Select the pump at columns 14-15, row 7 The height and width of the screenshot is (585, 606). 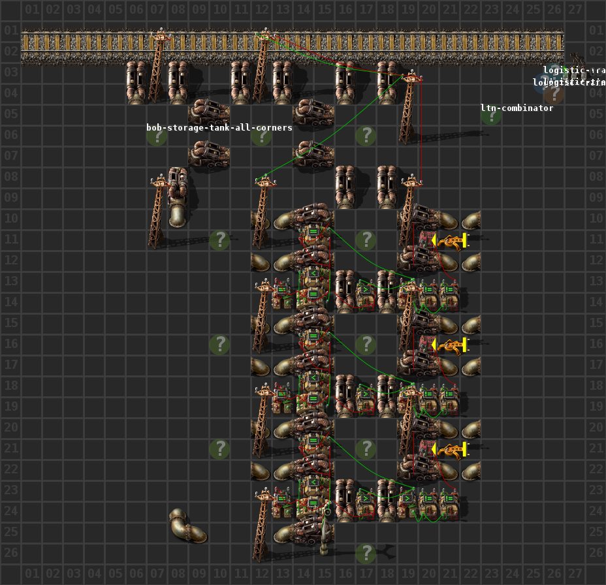click(x=313, y=153)
